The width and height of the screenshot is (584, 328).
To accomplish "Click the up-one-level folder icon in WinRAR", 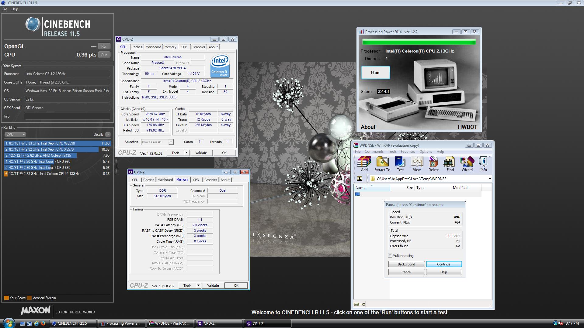I will (x=360, y=179).
